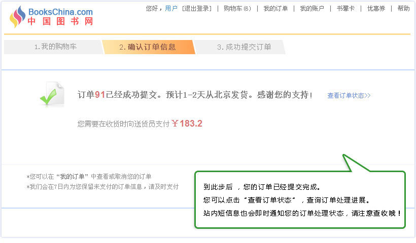Click the BooksChina flame logo icon

pos(17,17)
